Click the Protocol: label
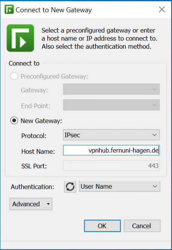Screen dimensions: 172x250 pyautogui.click(x=34, y=136)
